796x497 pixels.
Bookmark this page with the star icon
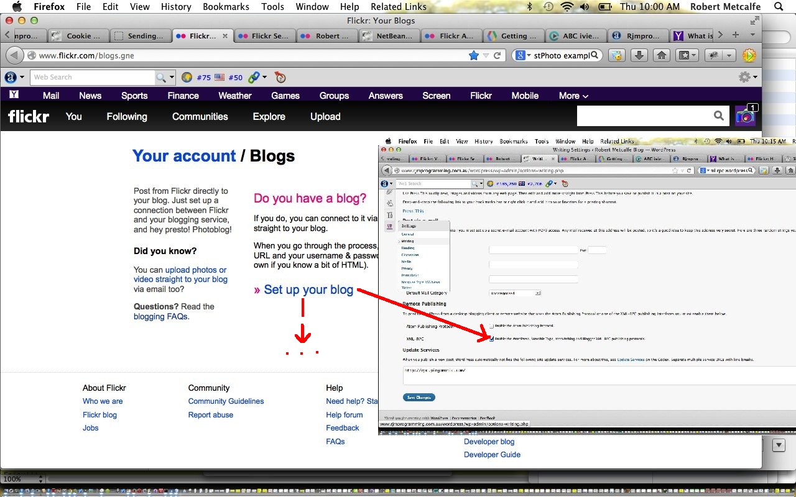pos(474,55)
